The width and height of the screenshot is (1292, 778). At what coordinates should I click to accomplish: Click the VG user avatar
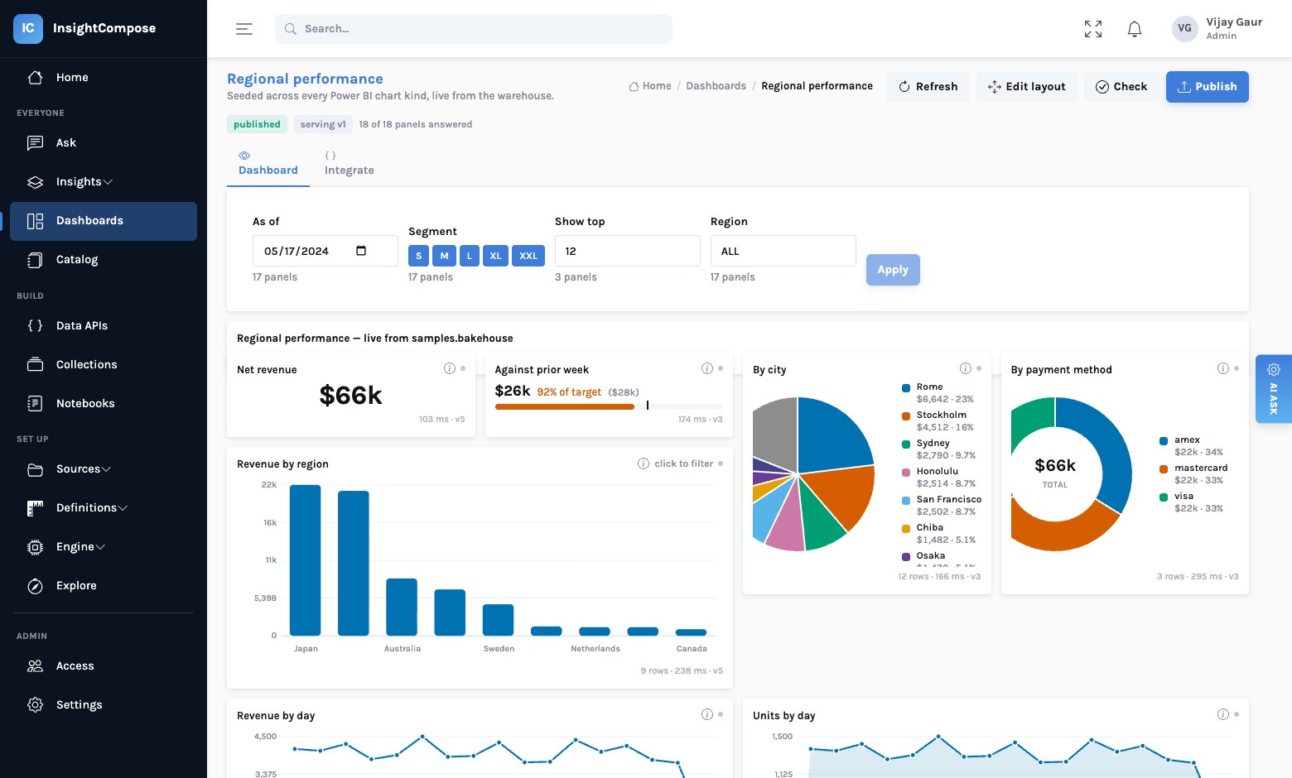(1185, 28)
